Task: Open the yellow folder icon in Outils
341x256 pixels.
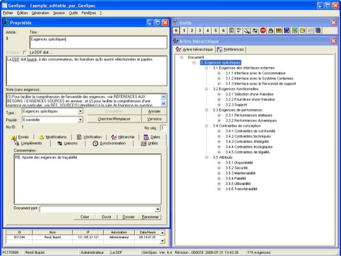Action: (303, 30)
